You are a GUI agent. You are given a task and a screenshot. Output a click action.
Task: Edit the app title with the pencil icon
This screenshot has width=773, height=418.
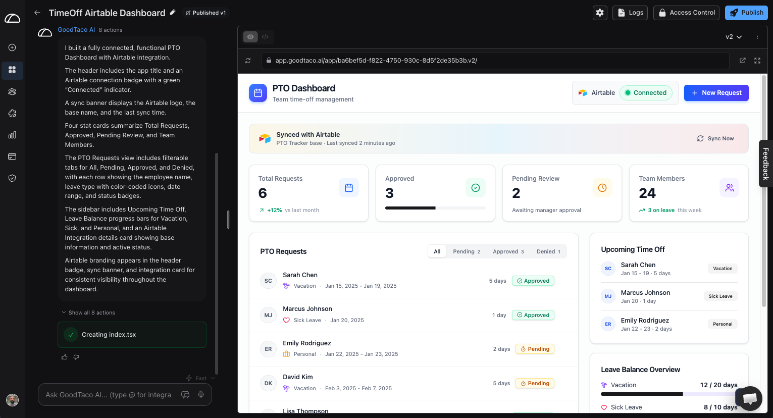coord(173,12)
